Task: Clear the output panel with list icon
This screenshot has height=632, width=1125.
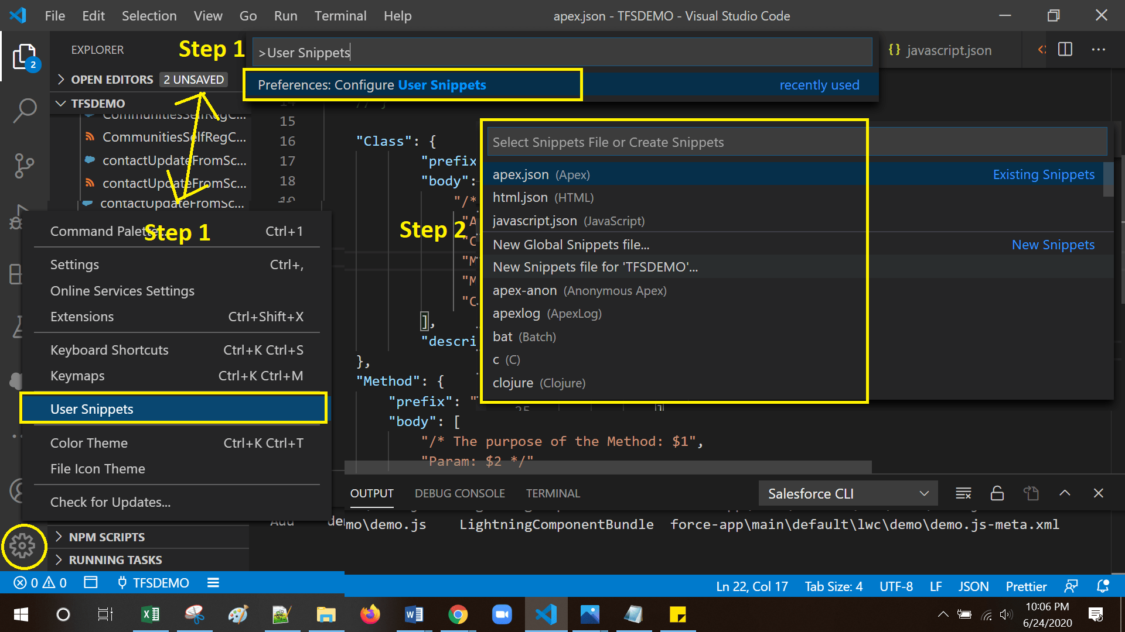Action: coord(963,493)
